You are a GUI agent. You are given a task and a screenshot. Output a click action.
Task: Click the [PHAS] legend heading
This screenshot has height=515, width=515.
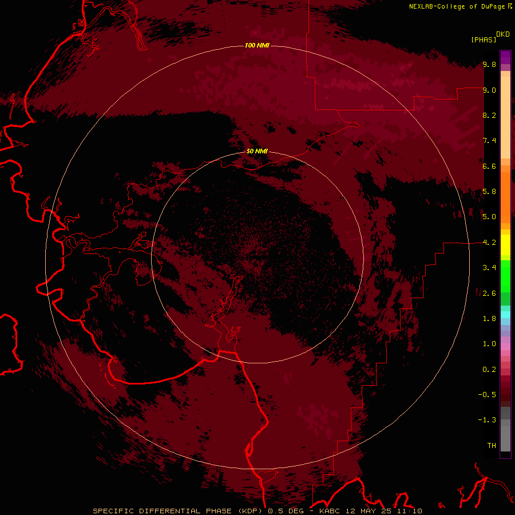[484, 39]
